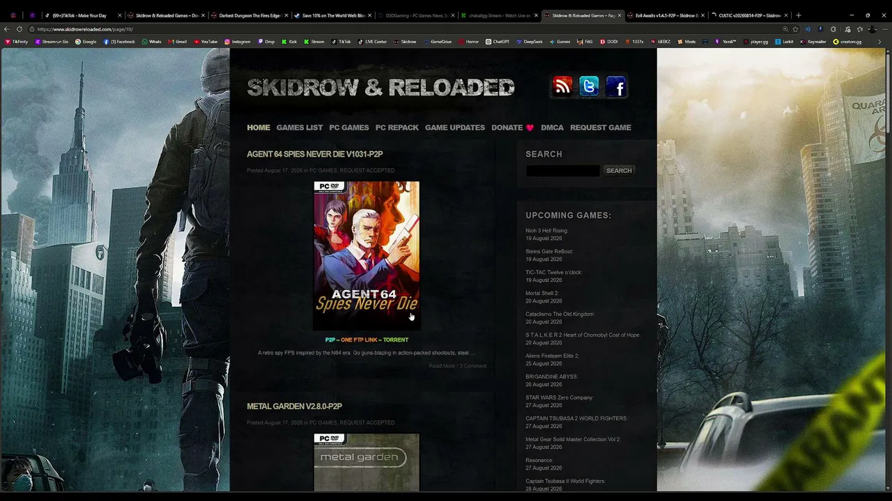Image resolution: width=892 pixels, height=501 pixels.
Task: Show more bookmarks with the overflow chevron
Action: click(879, 42)
